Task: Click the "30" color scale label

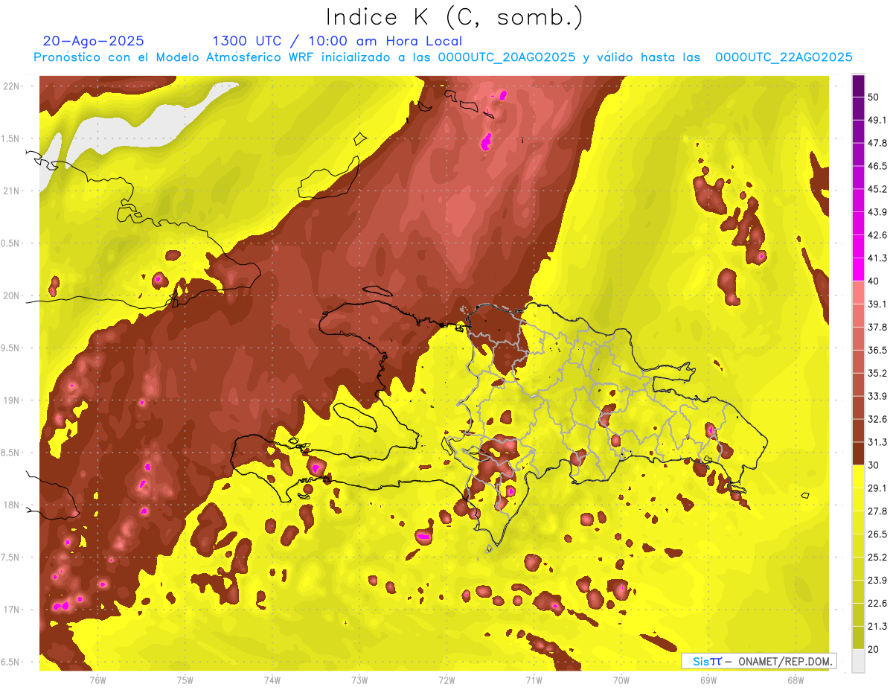Action: click(873, 465)
